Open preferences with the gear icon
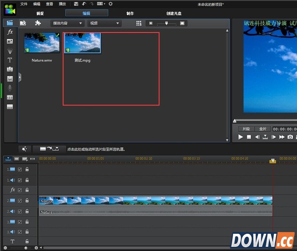This screenshot has width=297, height=251. (110, 4)
